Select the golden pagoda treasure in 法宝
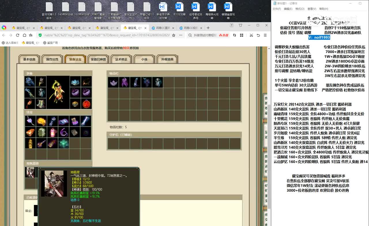The width and height of the screenshot is (369, 226). pyautogui.click(x=30, y=143)
